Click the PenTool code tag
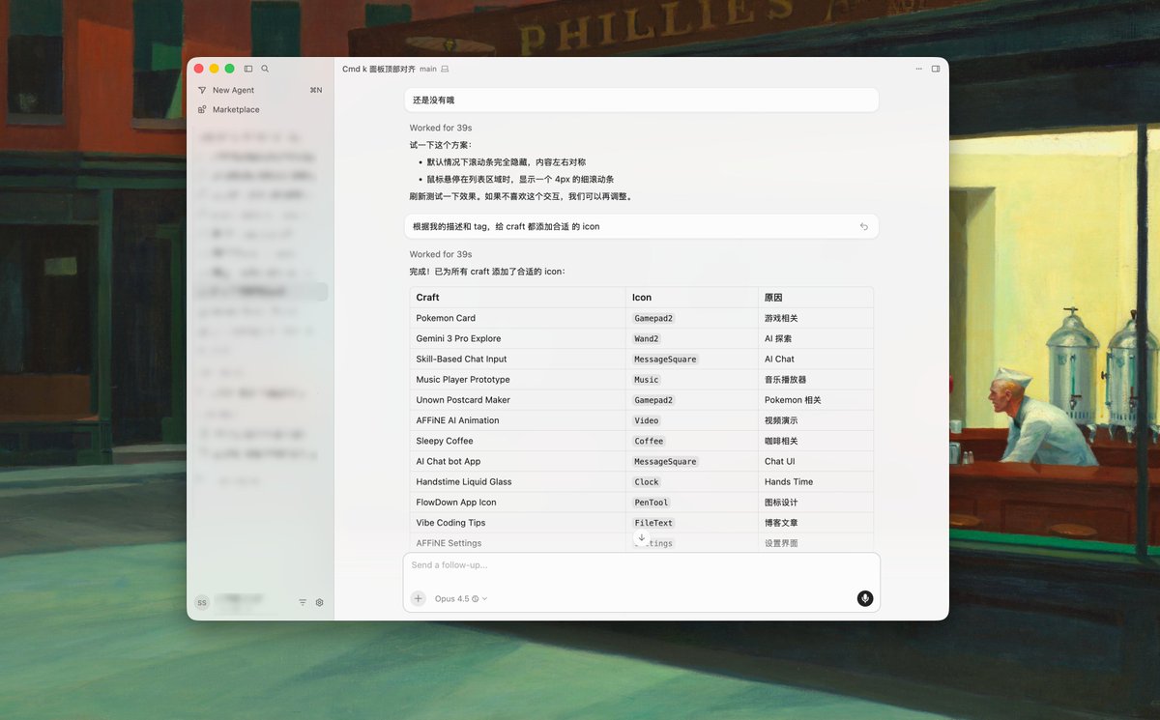The width and height of the screenshot is (1160, 720). click(x=652, y=503)
